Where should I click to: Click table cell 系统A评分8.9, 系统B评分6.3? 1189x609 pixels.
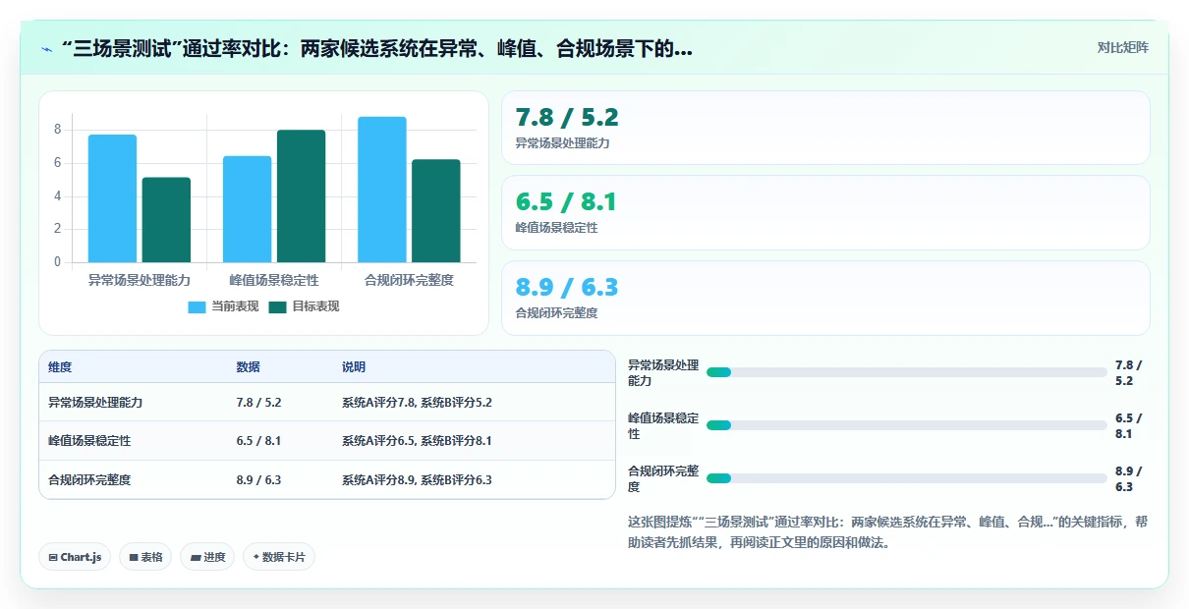pyautogui.click(x=417, y=480)
